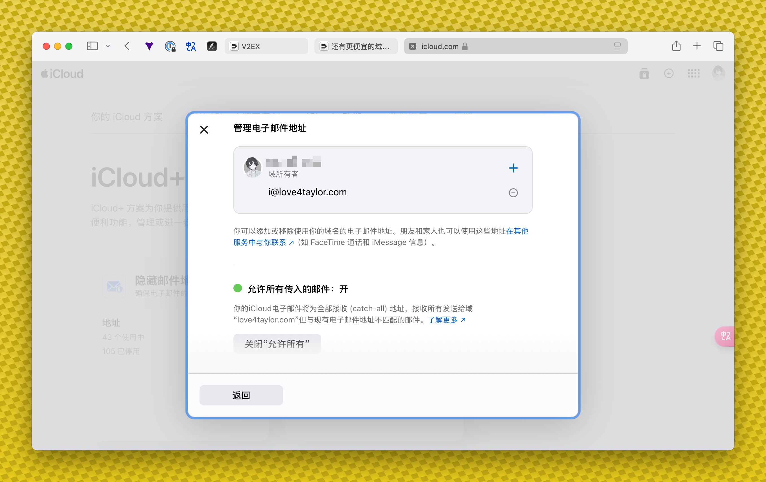
Task: Open the Reader view icon in address bar
Action: coord(617,47)
